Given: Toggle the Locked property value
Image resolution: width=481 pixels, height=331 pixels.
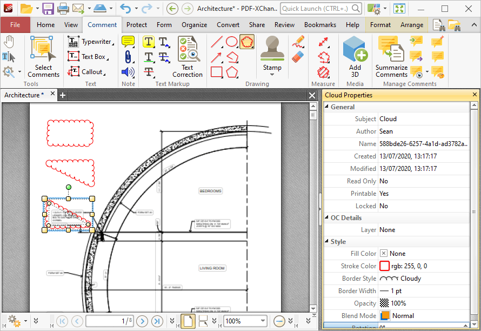Looking at the screenshot, I should click(x=424, y=206).
